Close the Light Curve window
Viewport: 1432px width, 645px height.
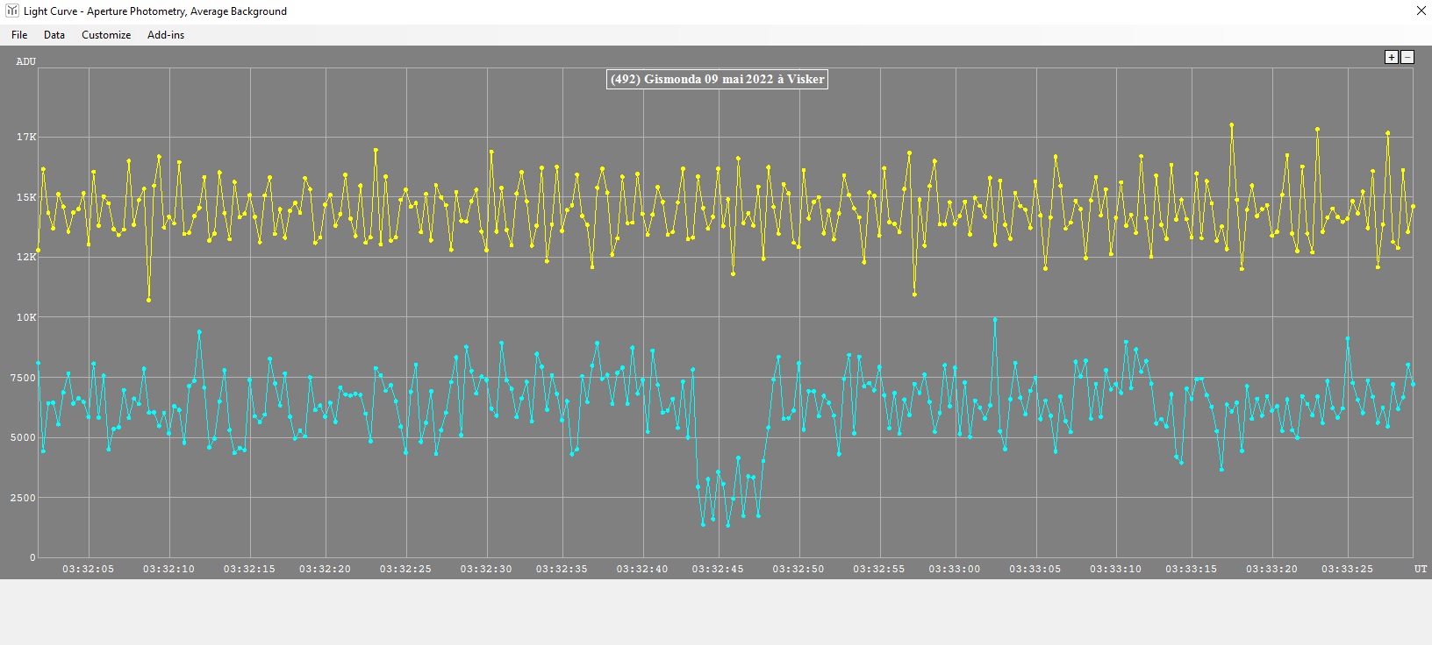pos(1421,11)
